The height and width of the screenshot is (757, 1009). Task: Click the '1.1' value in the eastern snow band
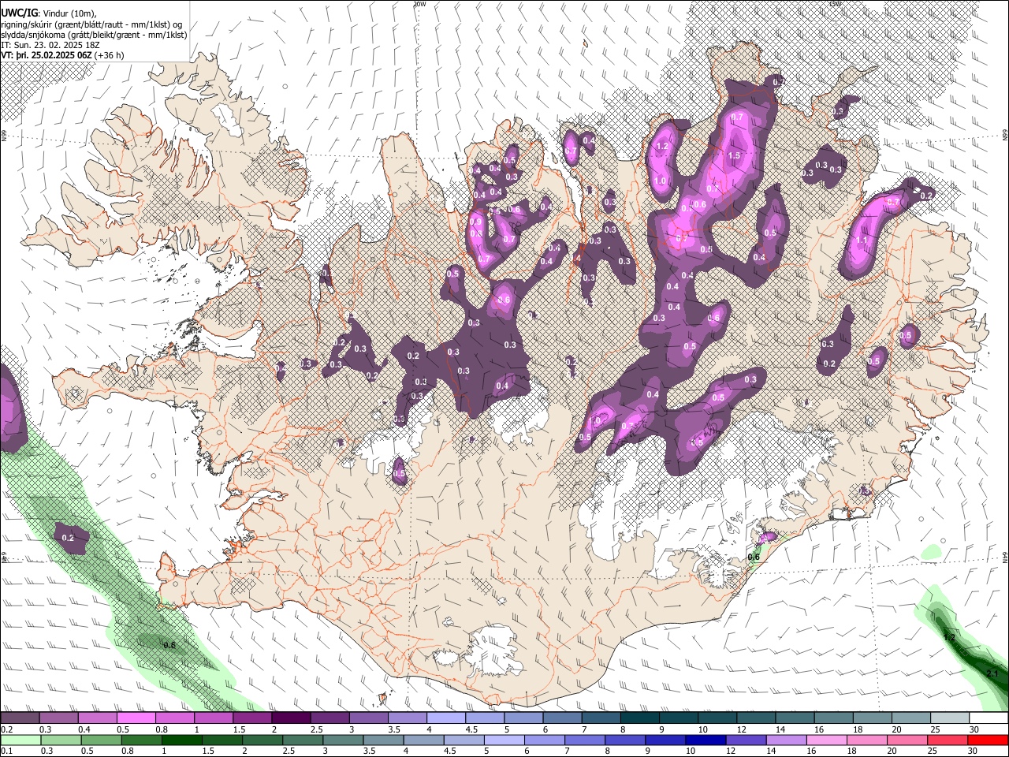point(862,241)
